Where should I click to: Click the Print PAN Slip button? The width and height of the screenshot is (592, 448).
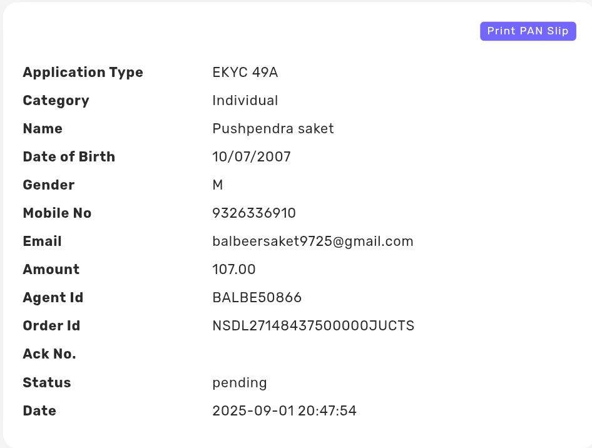(x=528, y=31)
